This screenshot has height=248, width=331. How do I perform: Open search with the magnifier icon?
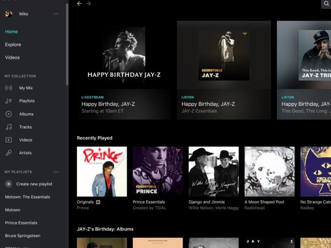326,4
